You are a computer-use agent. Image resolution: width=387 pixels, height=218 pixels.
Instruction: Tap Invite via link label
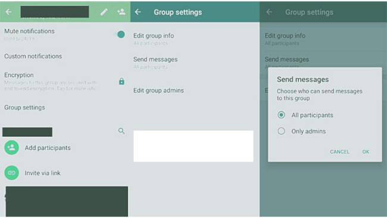tap(42, 173)
